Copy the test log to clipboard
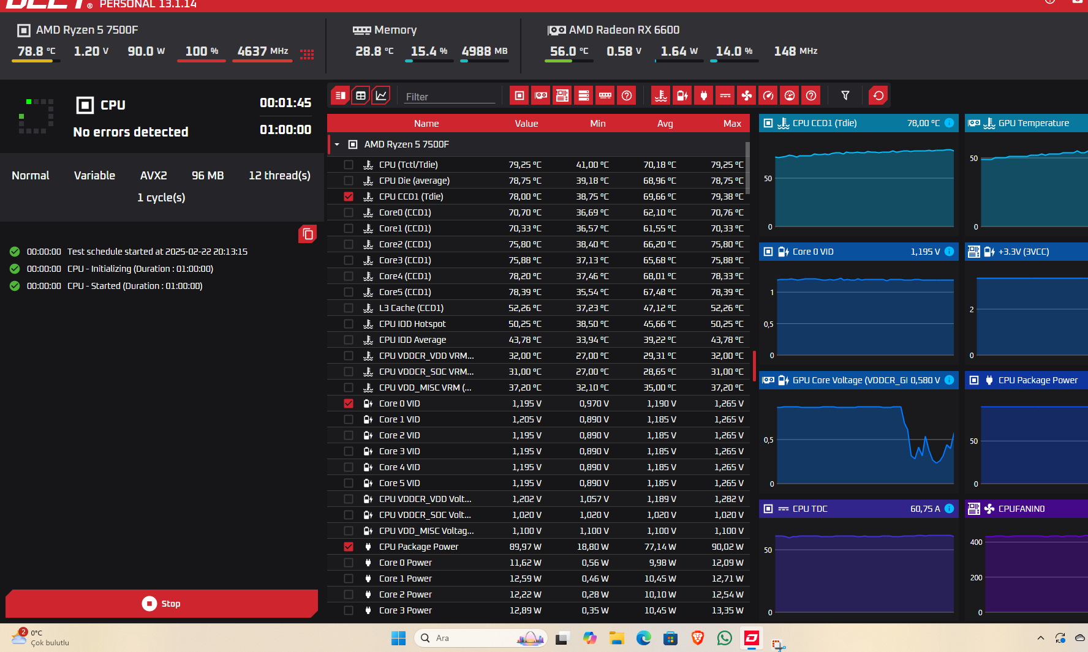Screen dimensions: 1088x652 pos(308,234)
